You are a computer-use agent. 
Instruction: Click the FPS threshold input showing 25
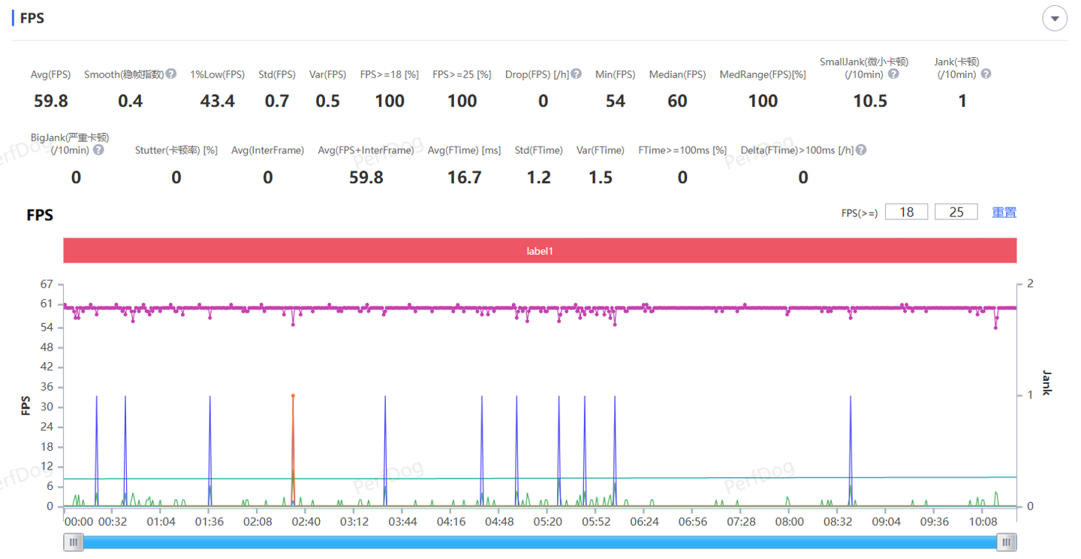click(956, 212)
